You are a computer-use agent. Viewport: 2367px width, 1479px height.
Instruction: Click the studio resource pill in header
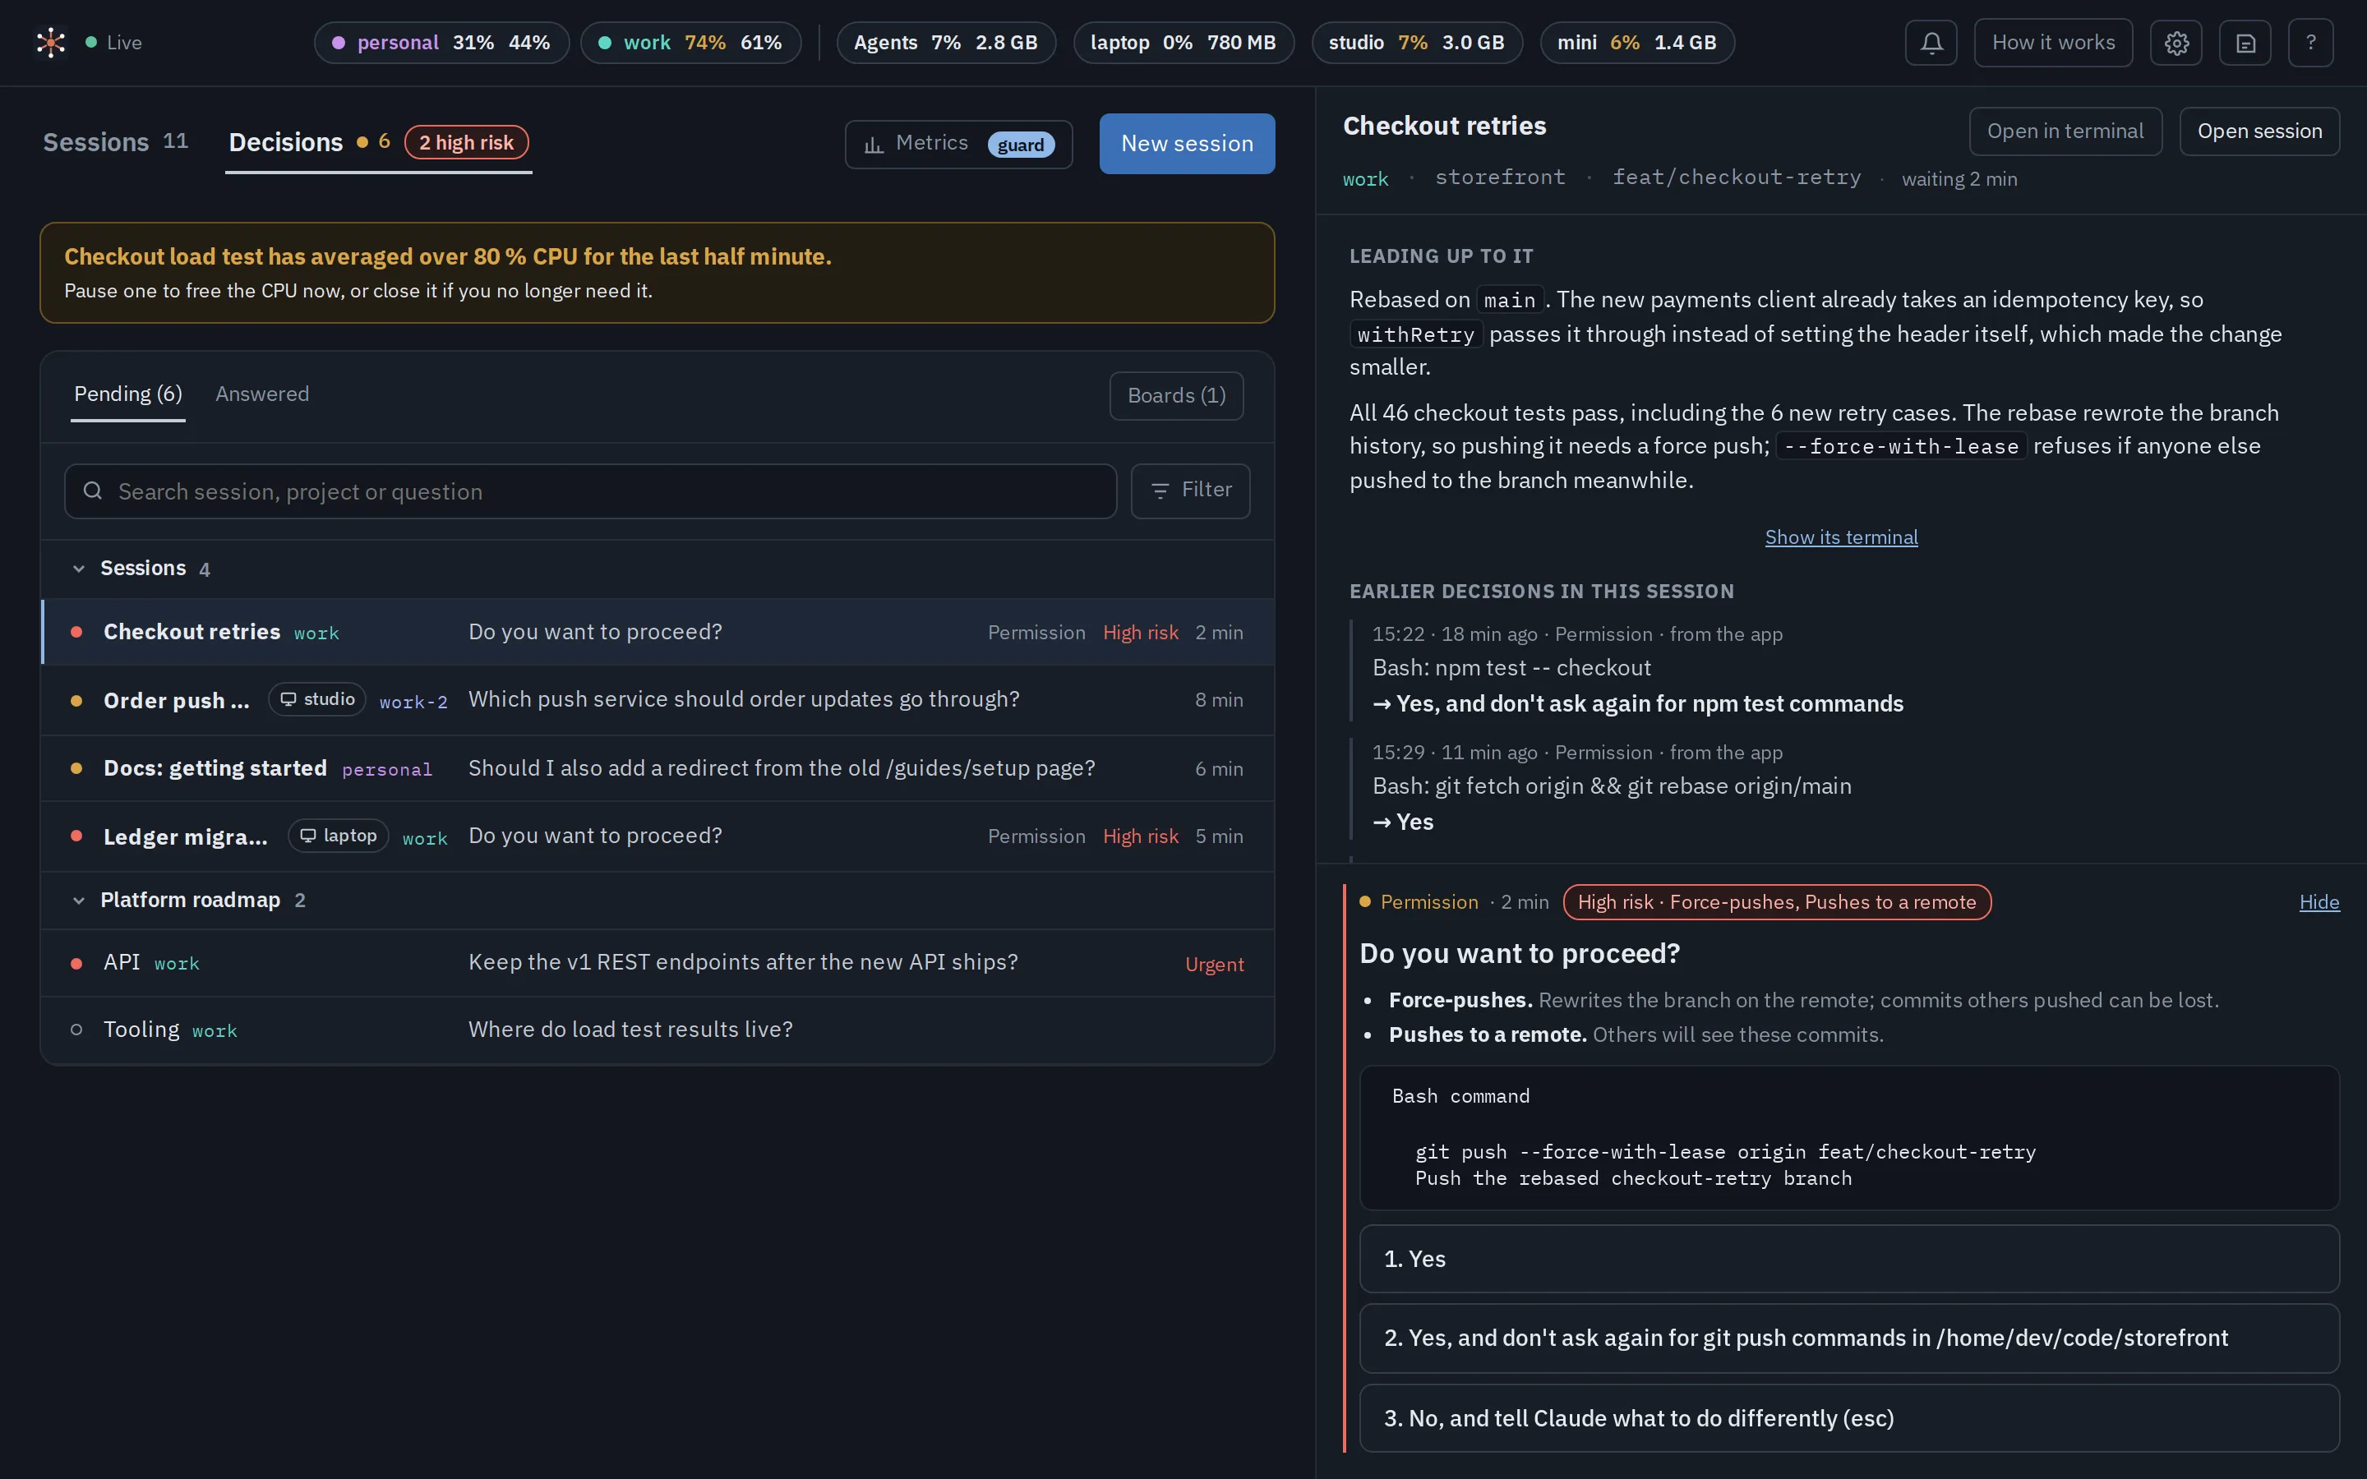pyautogui.click(x=1416, y=43)
